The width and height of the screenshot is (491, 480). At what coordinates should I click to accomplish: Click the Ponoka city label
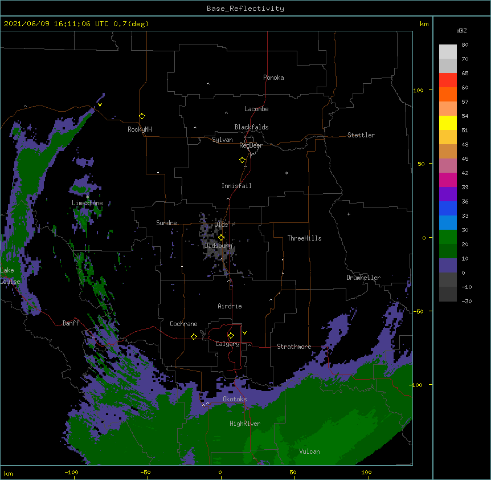coord(273,78)
